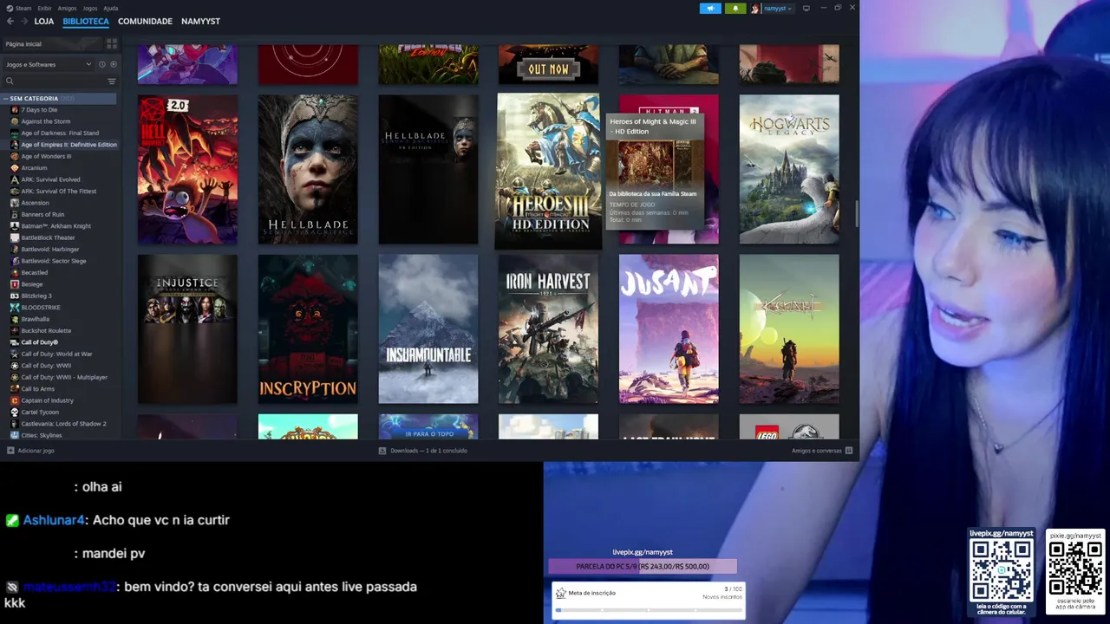Open Heroes III HD Edition cover

548,171
